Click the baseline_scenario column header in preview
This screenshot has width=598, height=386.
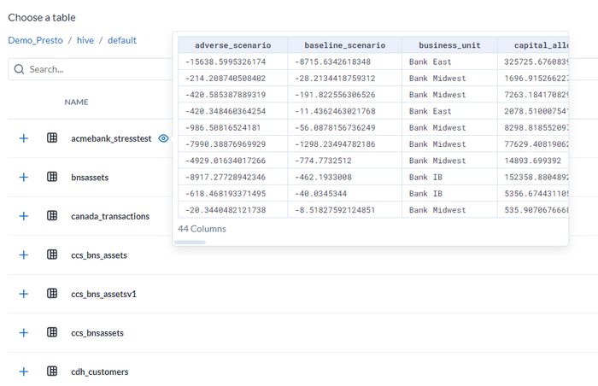[345, 45]
